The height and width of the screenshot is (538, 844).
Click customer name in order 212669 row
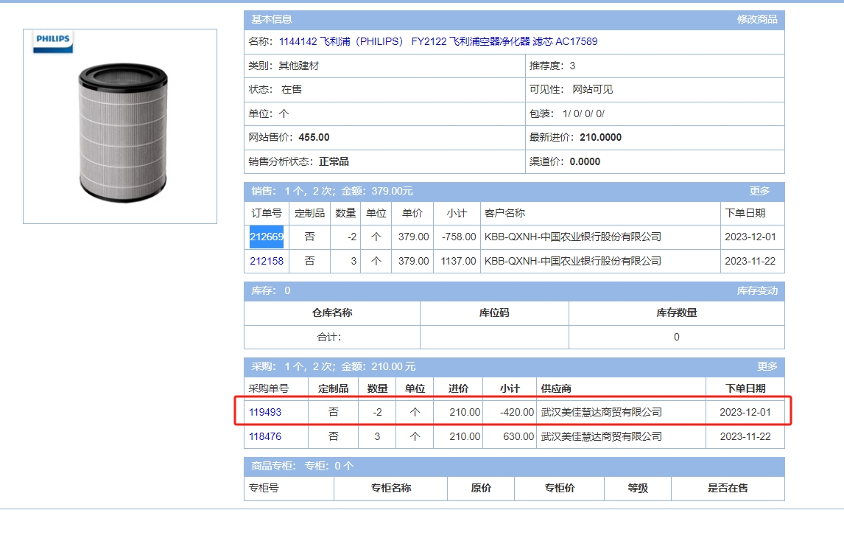(x=573, y=237)
